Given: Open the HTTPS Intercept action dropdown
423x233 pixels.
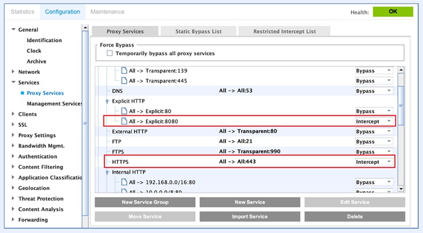Looking at the screenshot, I should (x=374, y=162).
